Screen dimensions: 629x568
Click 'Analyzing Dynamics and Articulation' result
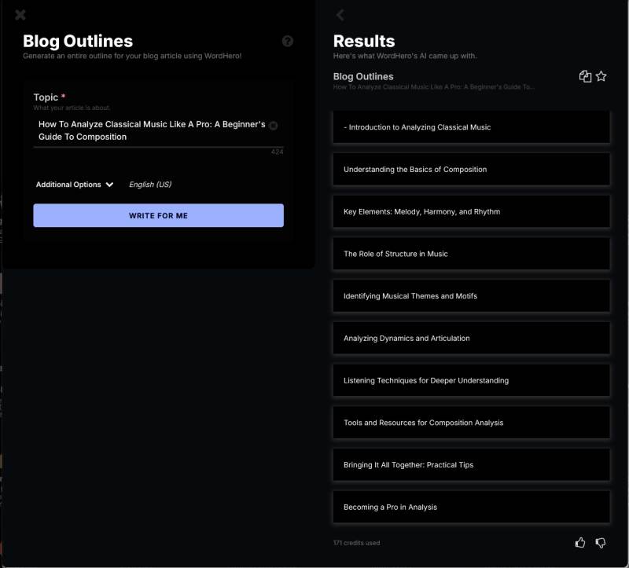(471, 339)
